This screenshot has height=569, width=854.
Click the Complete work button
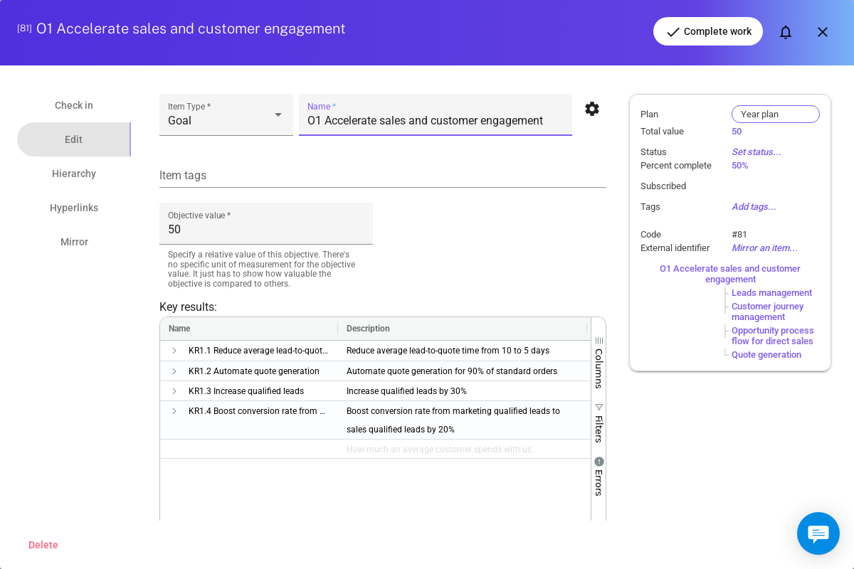(x=708, y=31)
